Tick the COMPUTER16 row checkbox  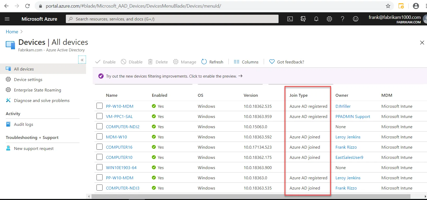[x=99, y=147]
